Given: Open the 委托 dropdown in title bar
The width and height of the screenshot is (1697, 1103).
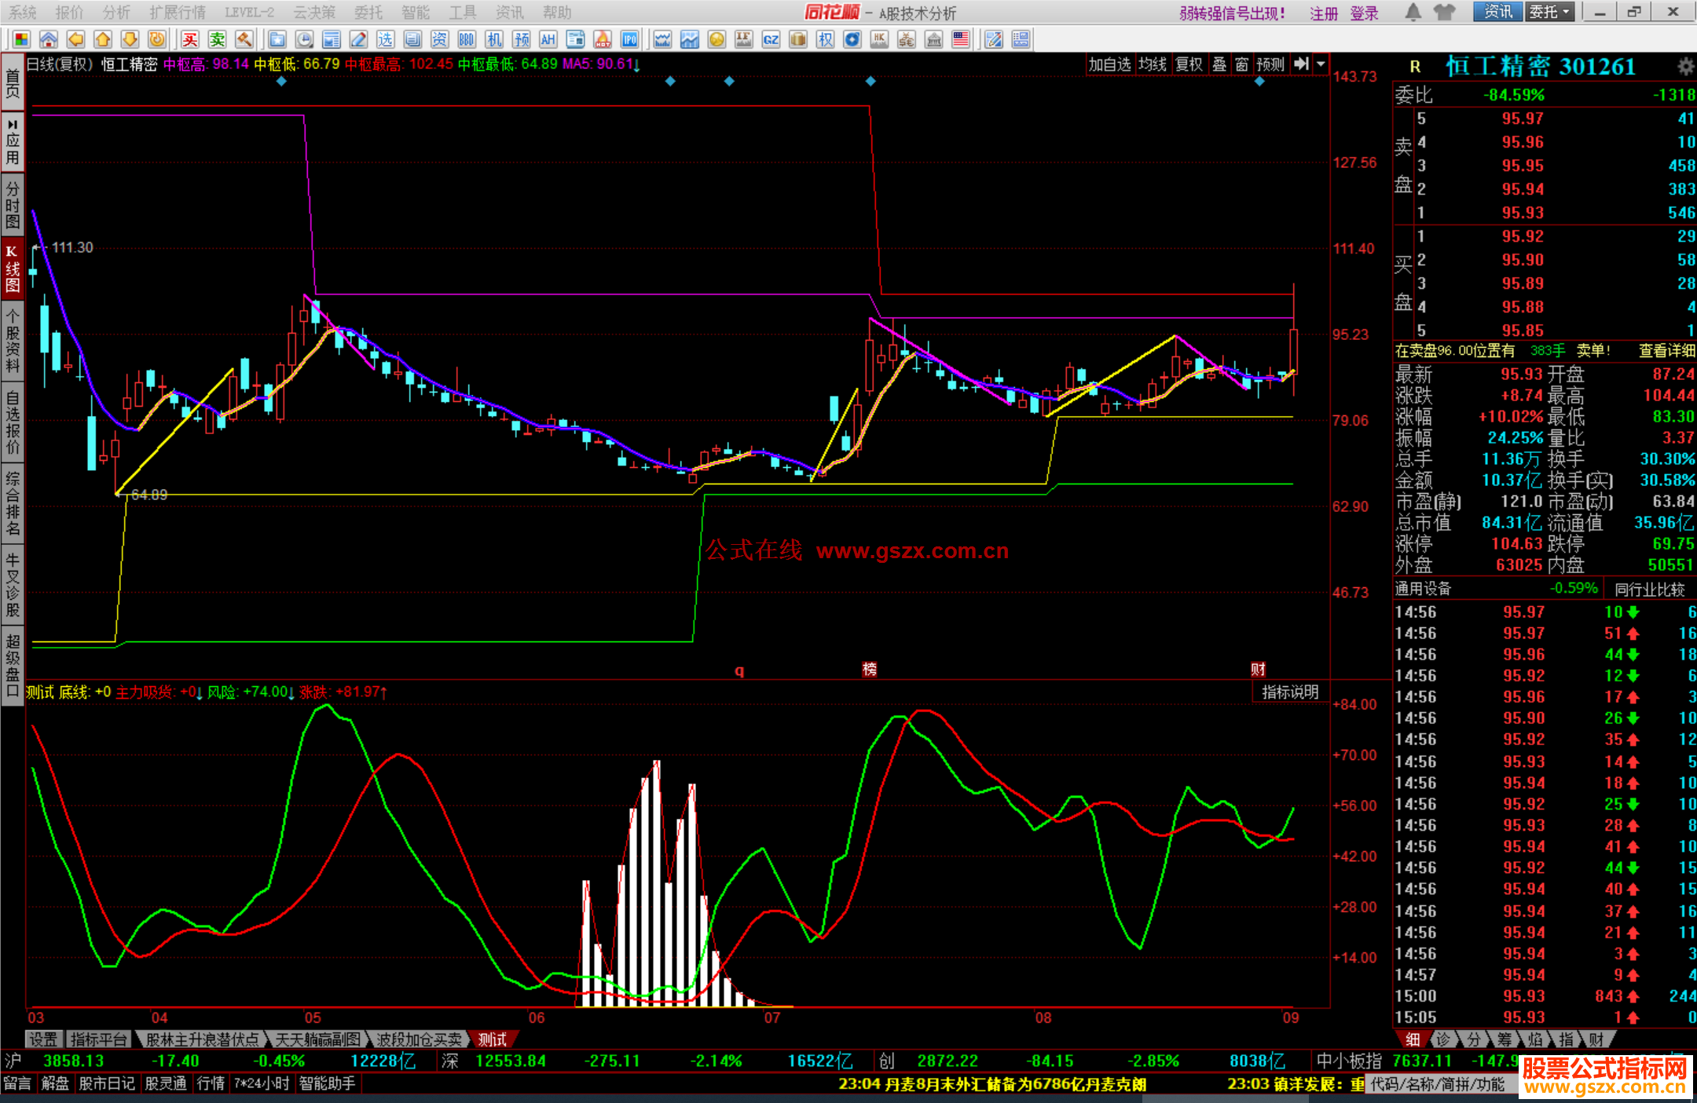Looking at the screenshot, I should pos(1549,12).
